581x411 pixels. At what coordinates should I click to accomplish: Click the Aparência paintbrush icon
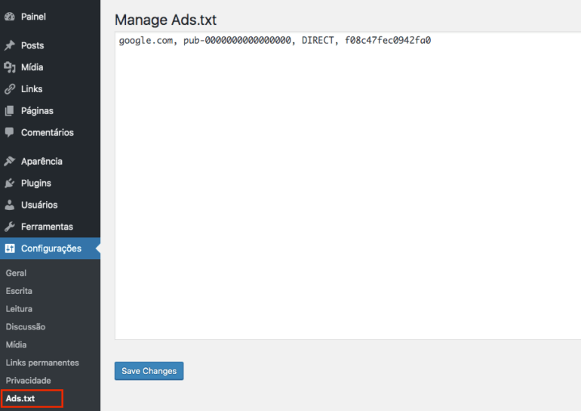[10, 162]
